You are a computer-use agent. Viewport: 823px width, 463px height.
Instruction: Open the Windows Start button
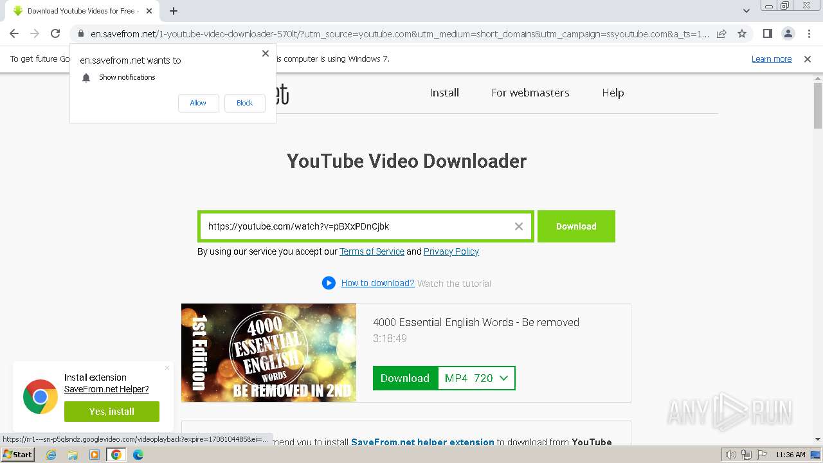pos(17,455)
